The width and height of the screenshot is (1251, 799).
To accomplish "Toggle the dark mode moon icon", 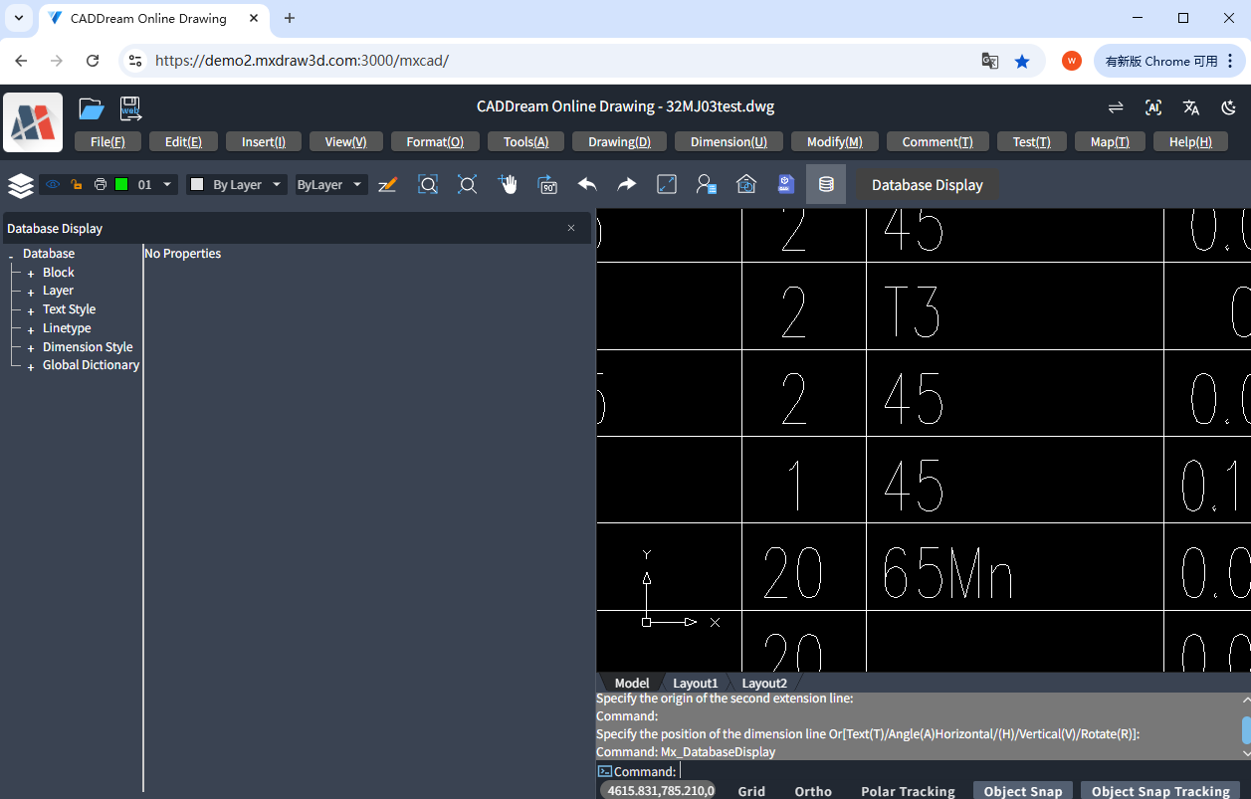I will tap(1229, 107).
